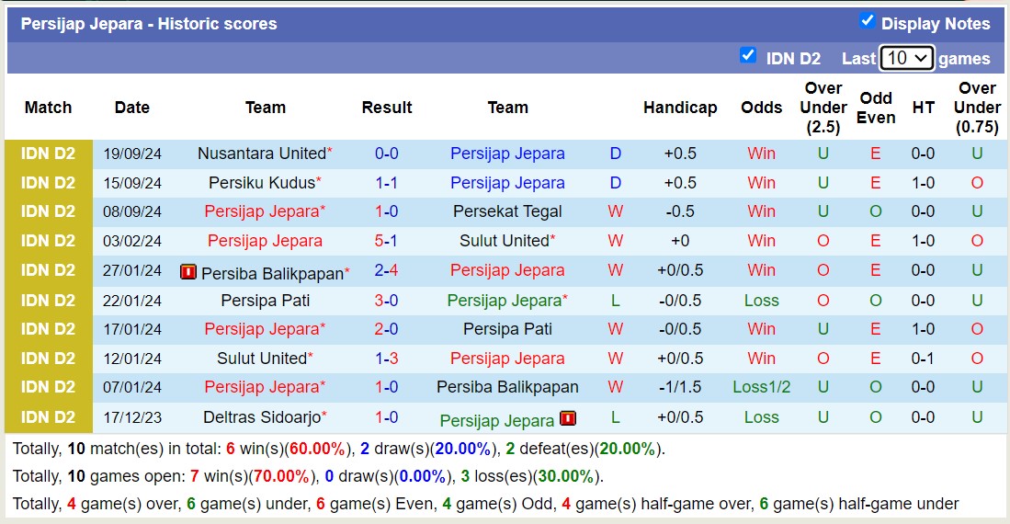Click IDN D2 league cell for 19/09/24
The image size is (1010, 524).
coord(49,154)
